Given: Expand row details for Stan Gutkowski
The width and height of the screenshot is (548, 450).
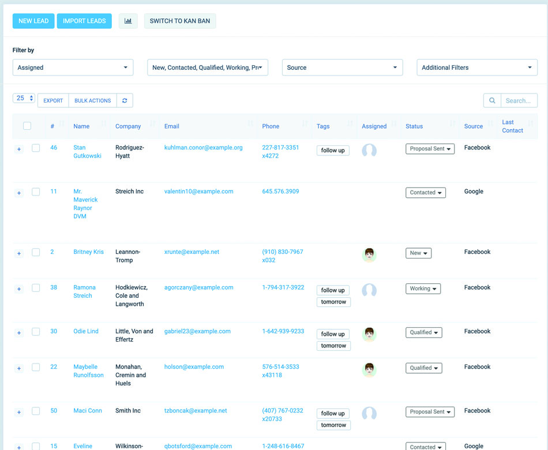Looking at the screenshot, I should click(x=19, y=149).
